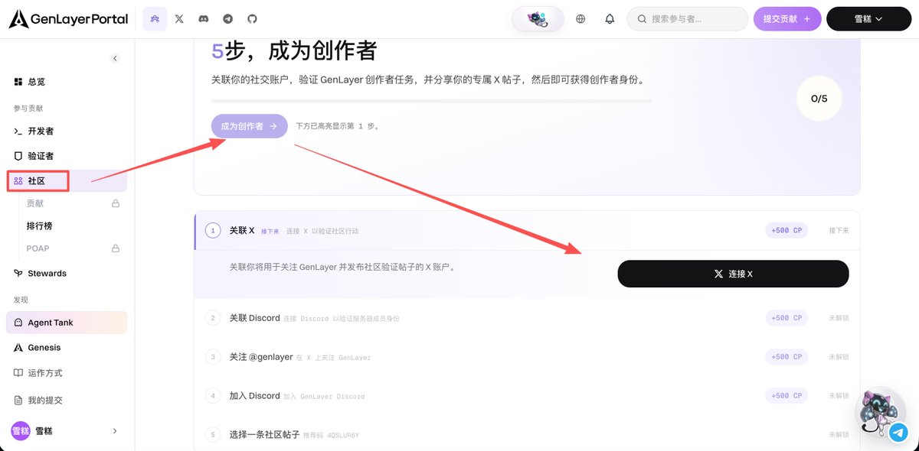Screen dimensions: 919x451
Task: Open the notifications bell
Action: coord(610,19)
